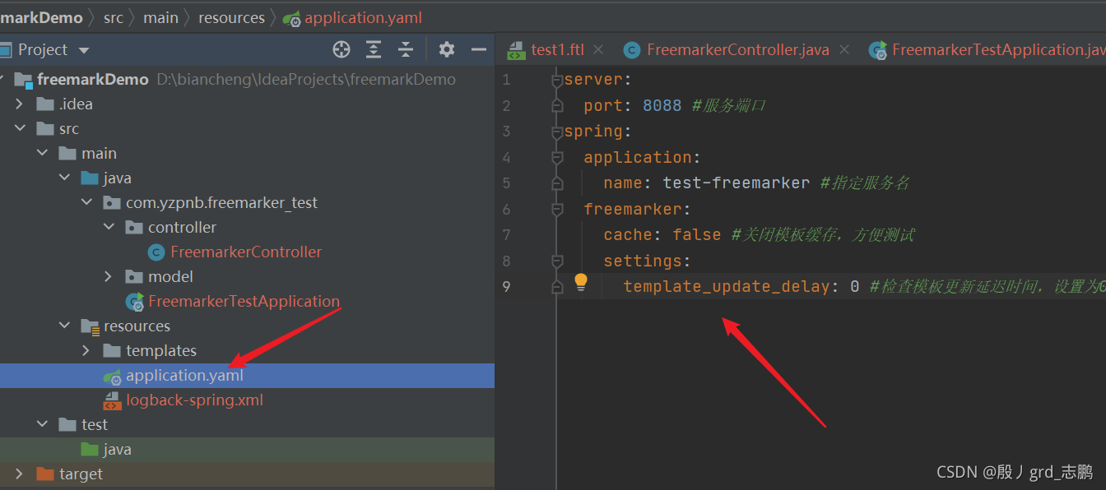
Task: Click the FreemarkerTestApplication Spring Boot icon in tree
Action: 135,302
